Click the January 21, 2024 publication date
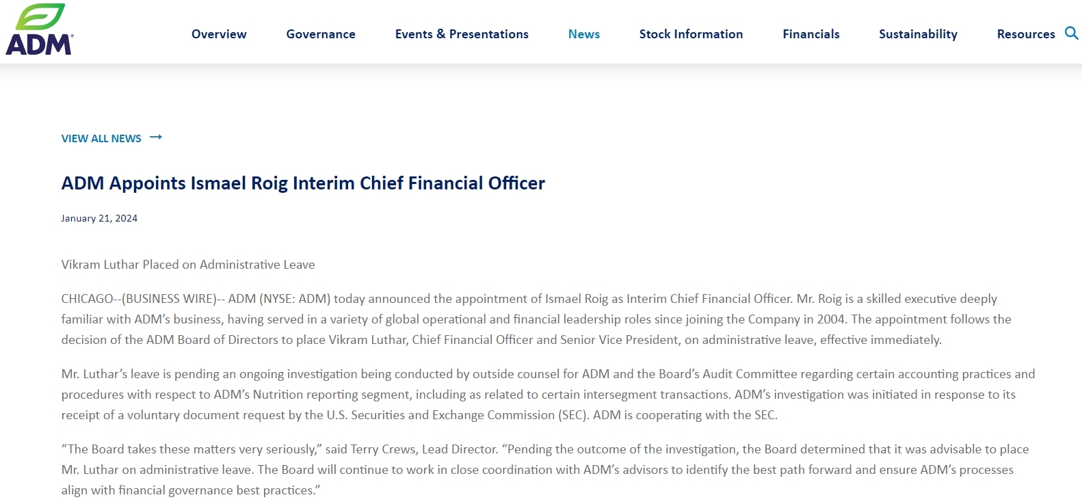The image size is (1082, 504). pos(99,218)
